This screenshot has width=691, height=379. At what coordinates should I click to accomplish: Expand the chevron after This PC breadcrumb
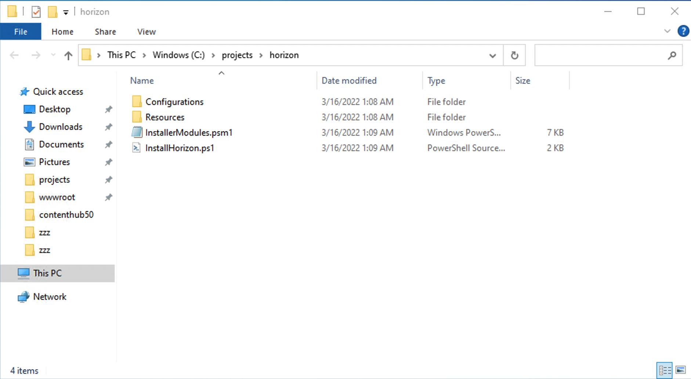[x=144, y=55]
